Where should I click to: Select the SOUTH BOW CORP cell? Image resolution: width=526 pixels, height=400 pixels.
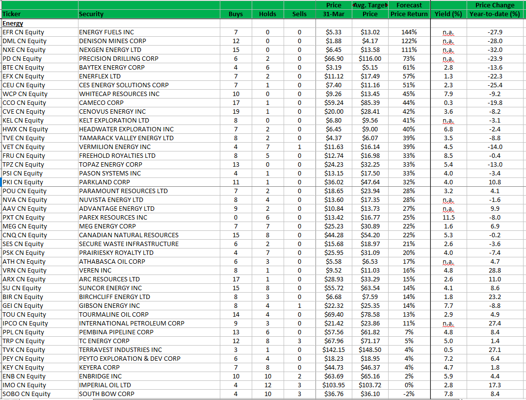click(149, 394)
